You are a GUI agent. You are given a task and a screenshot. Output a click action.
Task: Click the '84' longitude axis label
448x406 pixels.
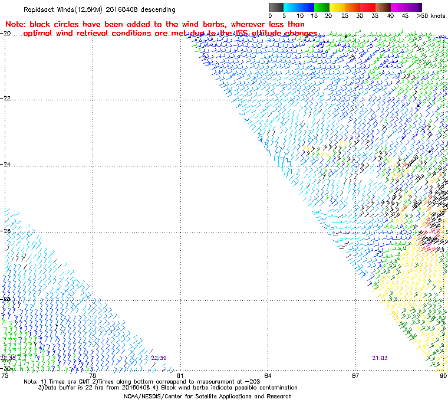tap(268, 376)
